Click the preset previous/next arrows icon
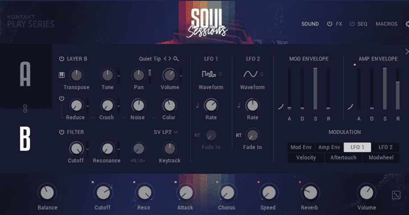This screenshot has height=215, width=409. pyautogui.click(x=167, y=59)
